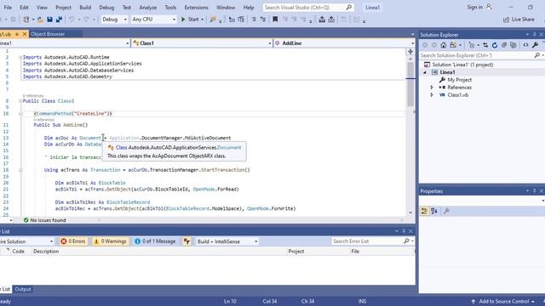
Task: Collapse the Linea1 project node
Action: (425, 72)
